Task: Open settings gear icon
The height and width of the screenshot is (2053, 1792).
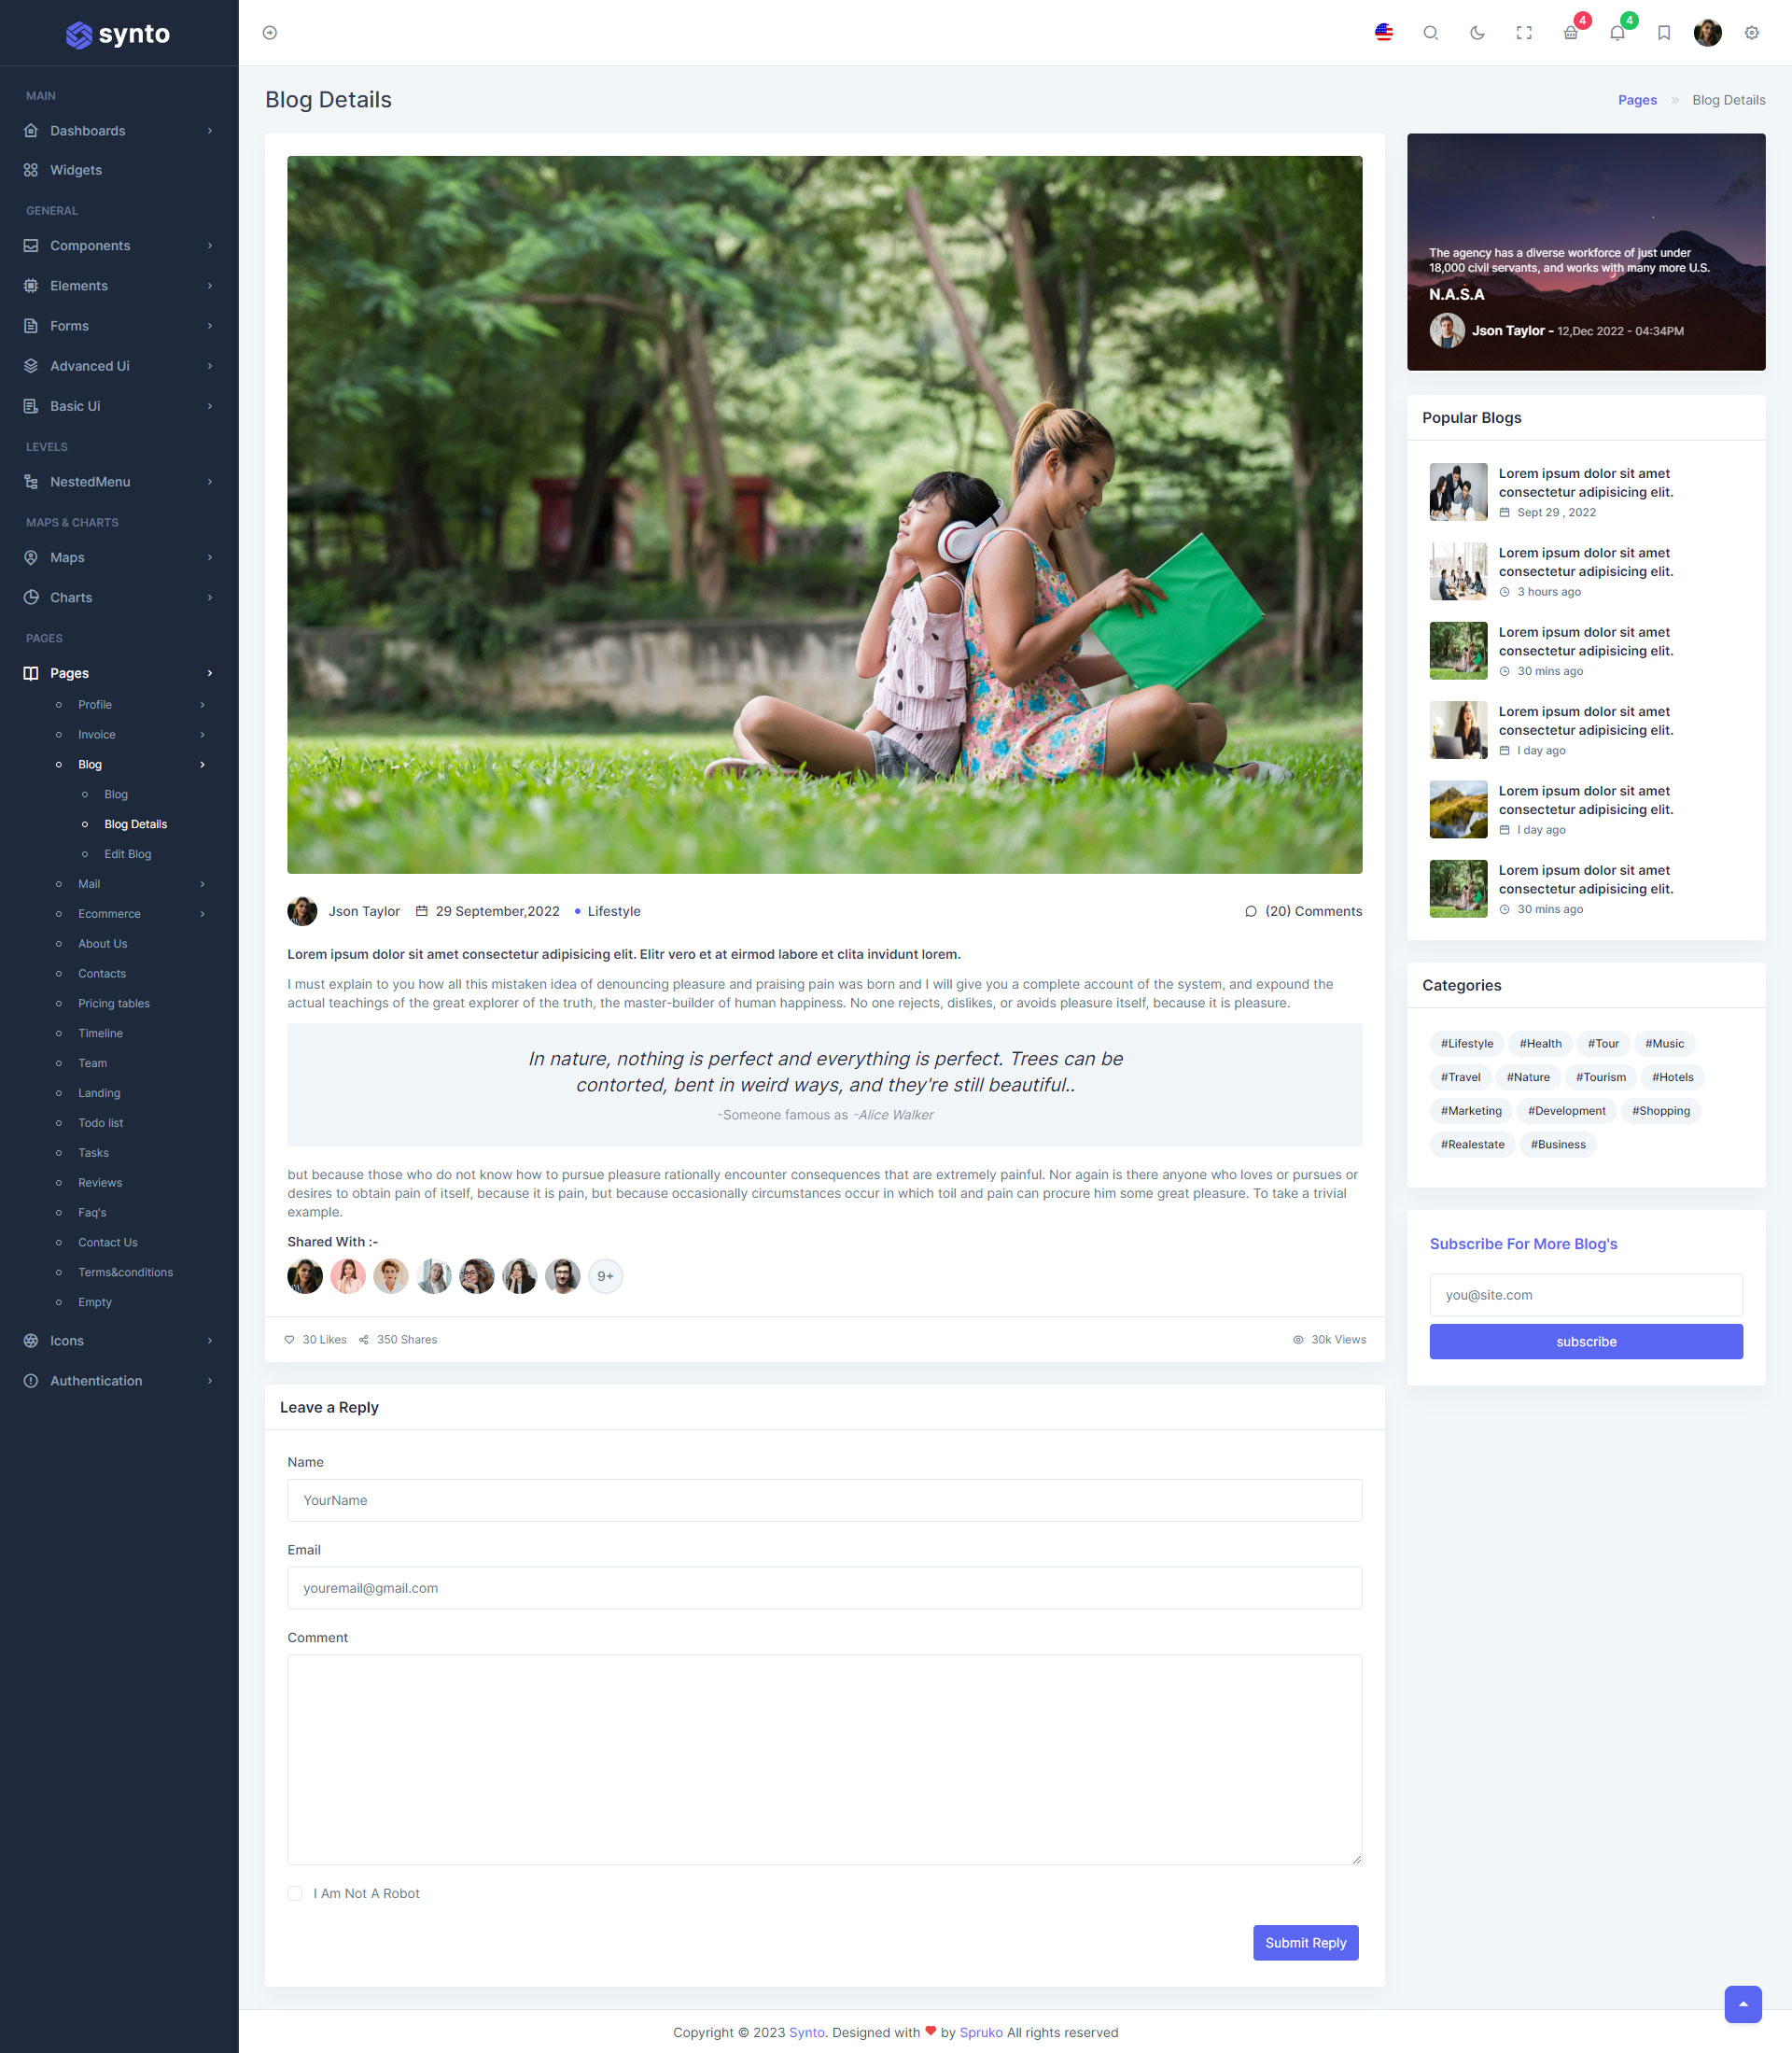Action: coord(1751,33)
